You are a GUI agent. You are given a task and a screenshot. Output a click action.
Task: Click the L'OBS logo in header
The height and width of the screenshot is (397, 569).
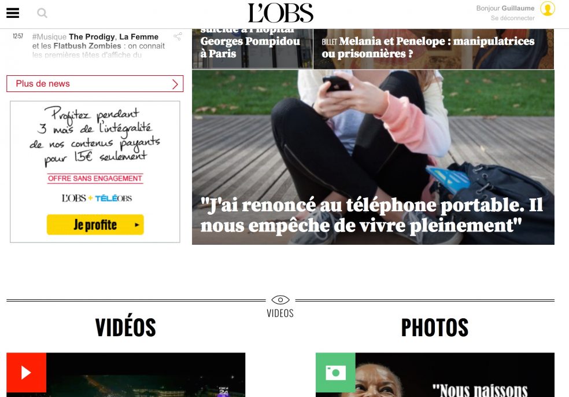280,13
